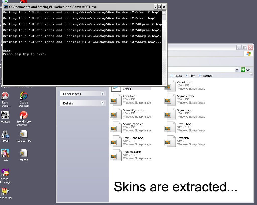Open the address bar dropdown arrow
This screenshot has height=205, width=257.
(237, 70)
